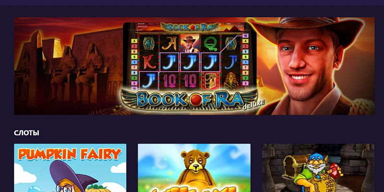Click the purple payline 10 marker top-right

245,36
